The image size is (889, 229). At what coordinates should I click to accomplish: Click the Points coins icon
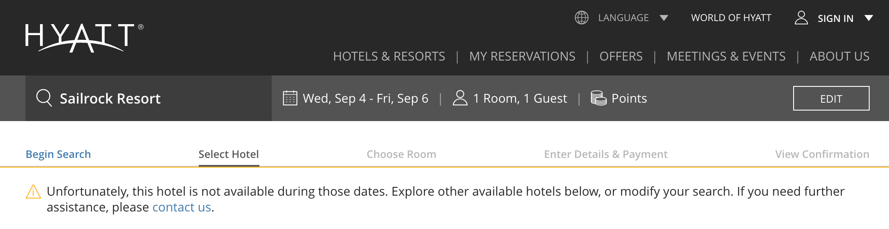pyautogui.click(x=598, y=98)
